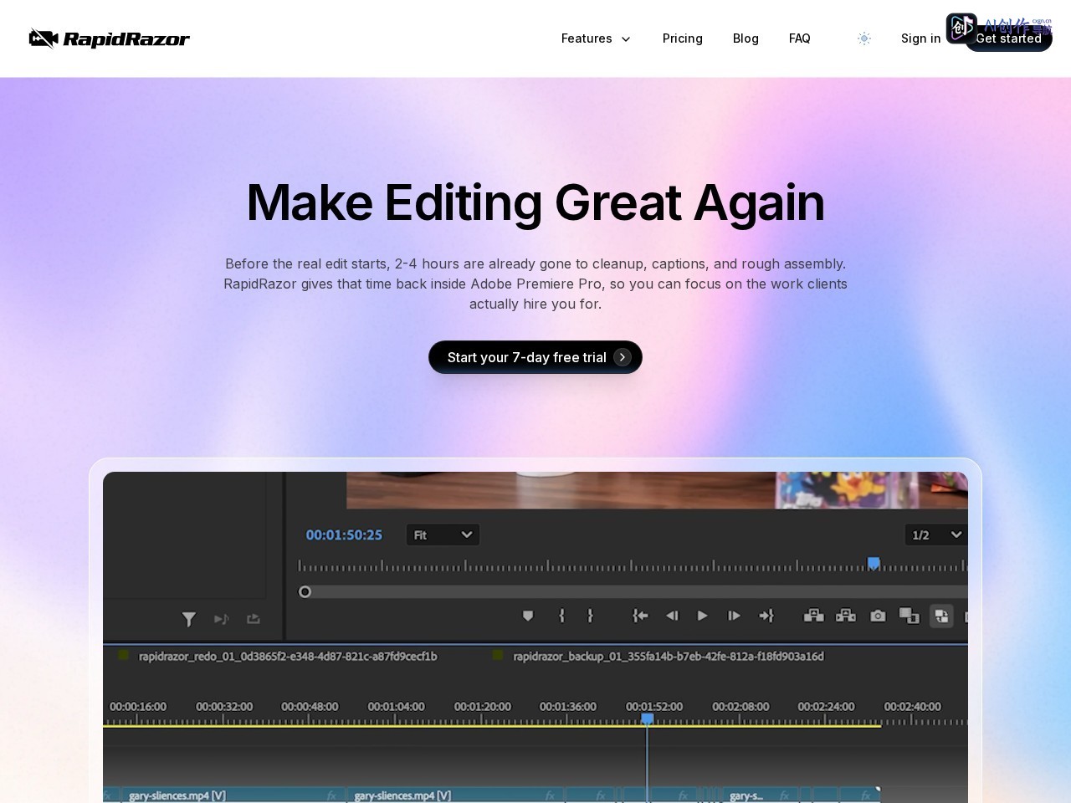This screenshot has width=1071, height=803.
Task: Click the Add Marker icon
Action: pos(528,616)
